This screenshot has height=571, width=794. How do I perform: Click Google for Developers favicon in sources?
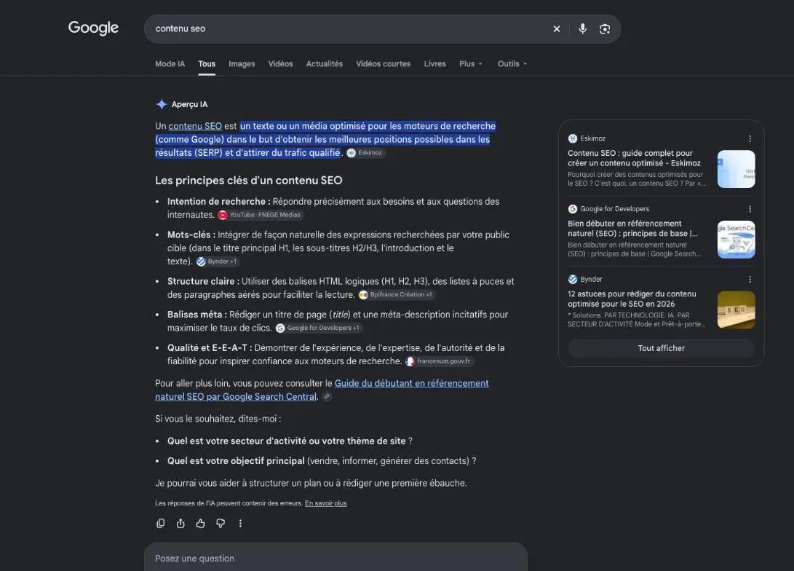click(573, 209)
